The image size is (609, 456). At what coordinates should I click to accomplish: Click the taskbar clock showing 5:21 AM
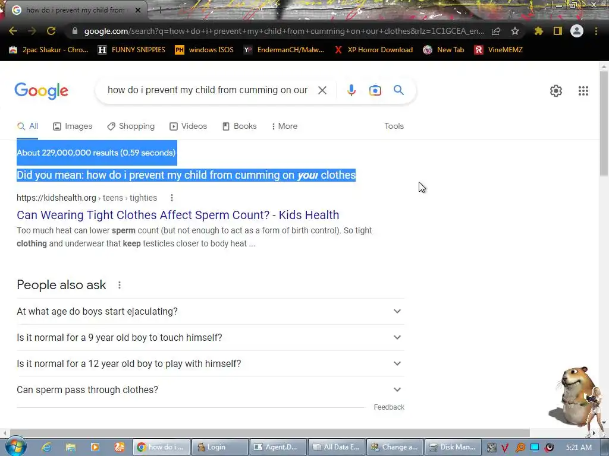click(579, 447)
